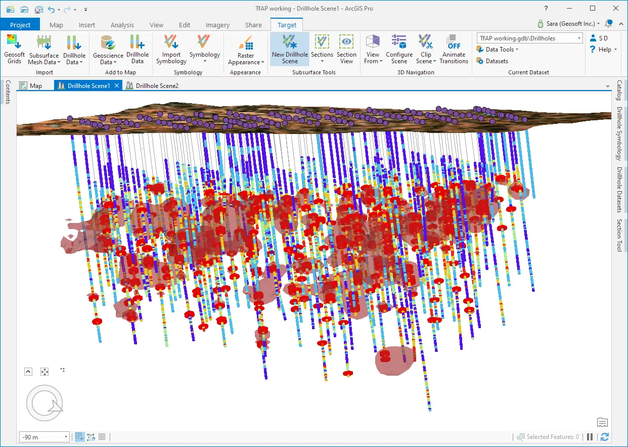The width and height of the screenshot is (628, 447).
Task: Close the Drillhole Scene1 tab
Action: 117,86
